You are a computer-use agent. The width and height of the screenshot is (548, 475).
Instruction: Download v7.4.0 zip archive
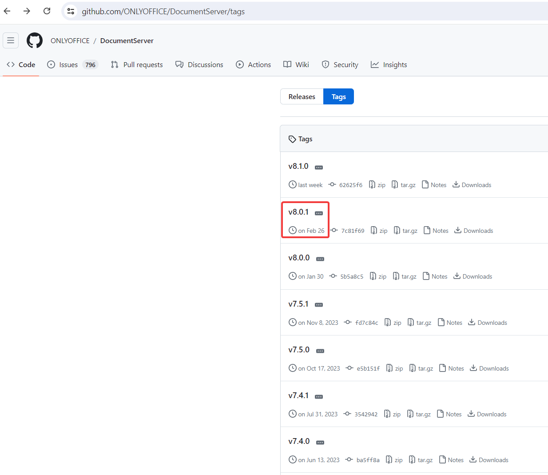click(x=394, y=460)
